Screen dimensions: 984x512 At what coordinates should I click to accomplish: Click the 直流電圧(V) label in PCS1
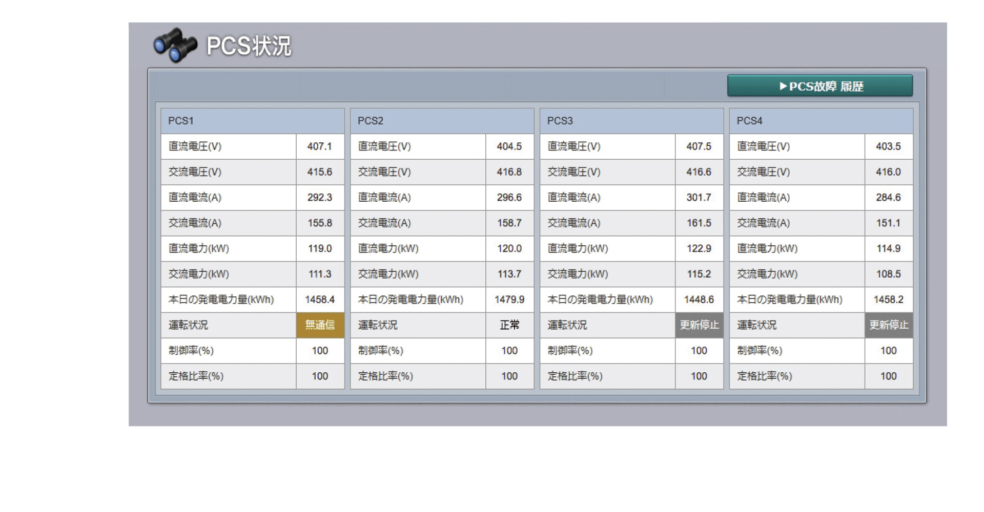tap(195, 146)
